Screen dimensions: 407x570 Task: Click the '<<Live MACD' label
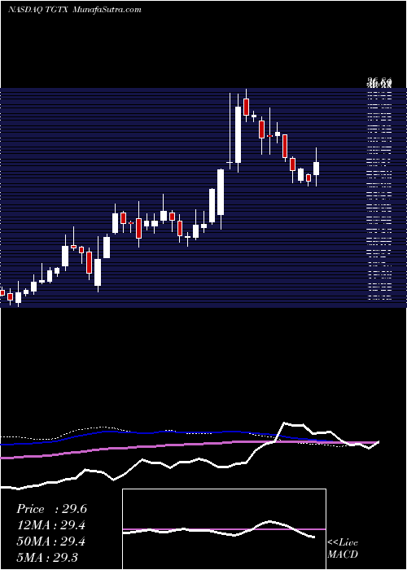tap(343, 549)
